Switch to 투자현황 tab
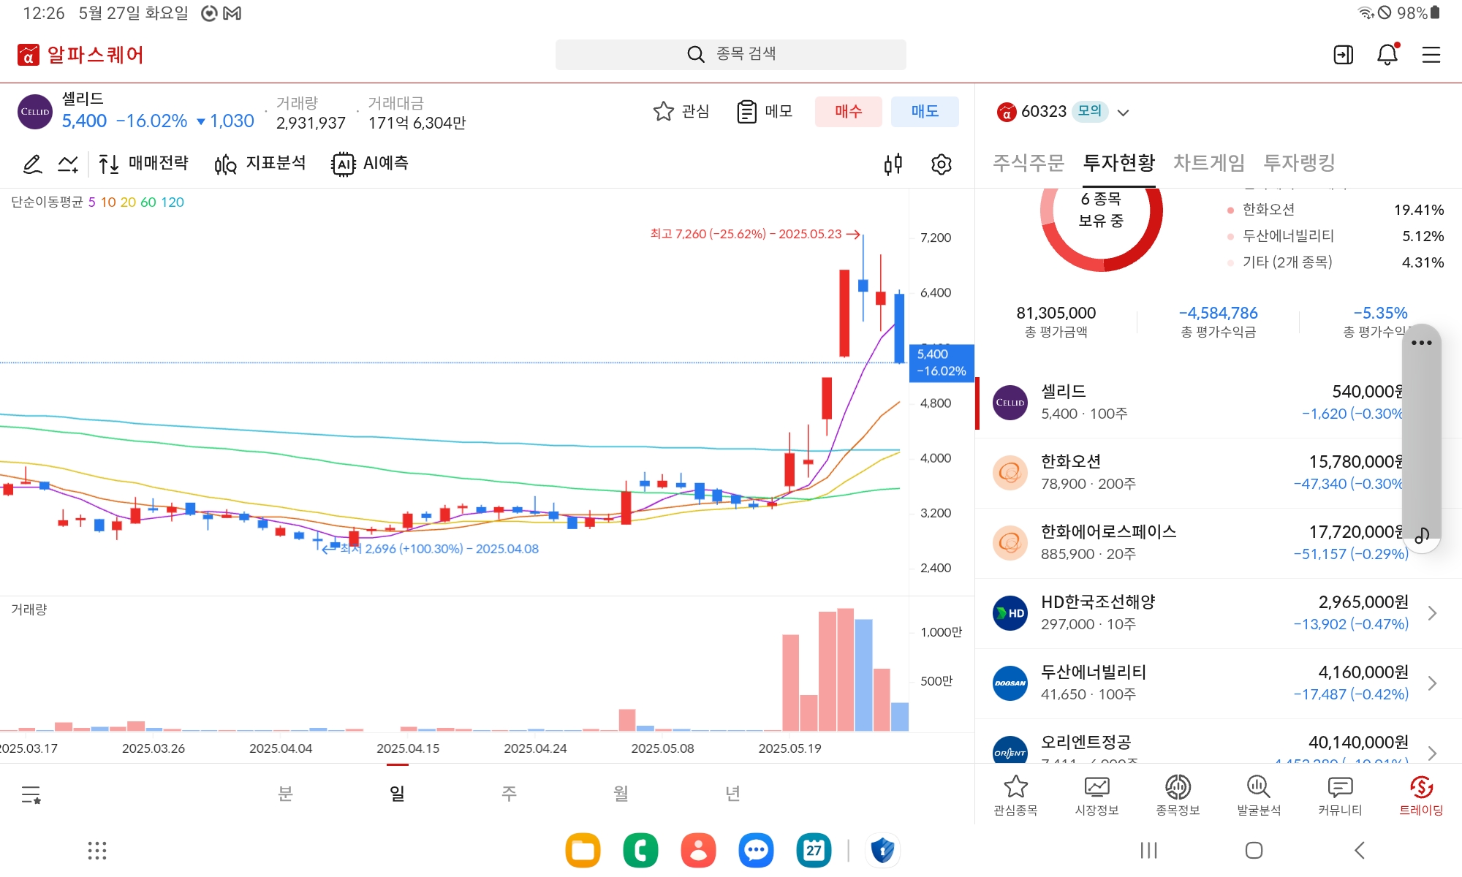The width and height of the screenshot is (1462, 877). pos(1119,162)
